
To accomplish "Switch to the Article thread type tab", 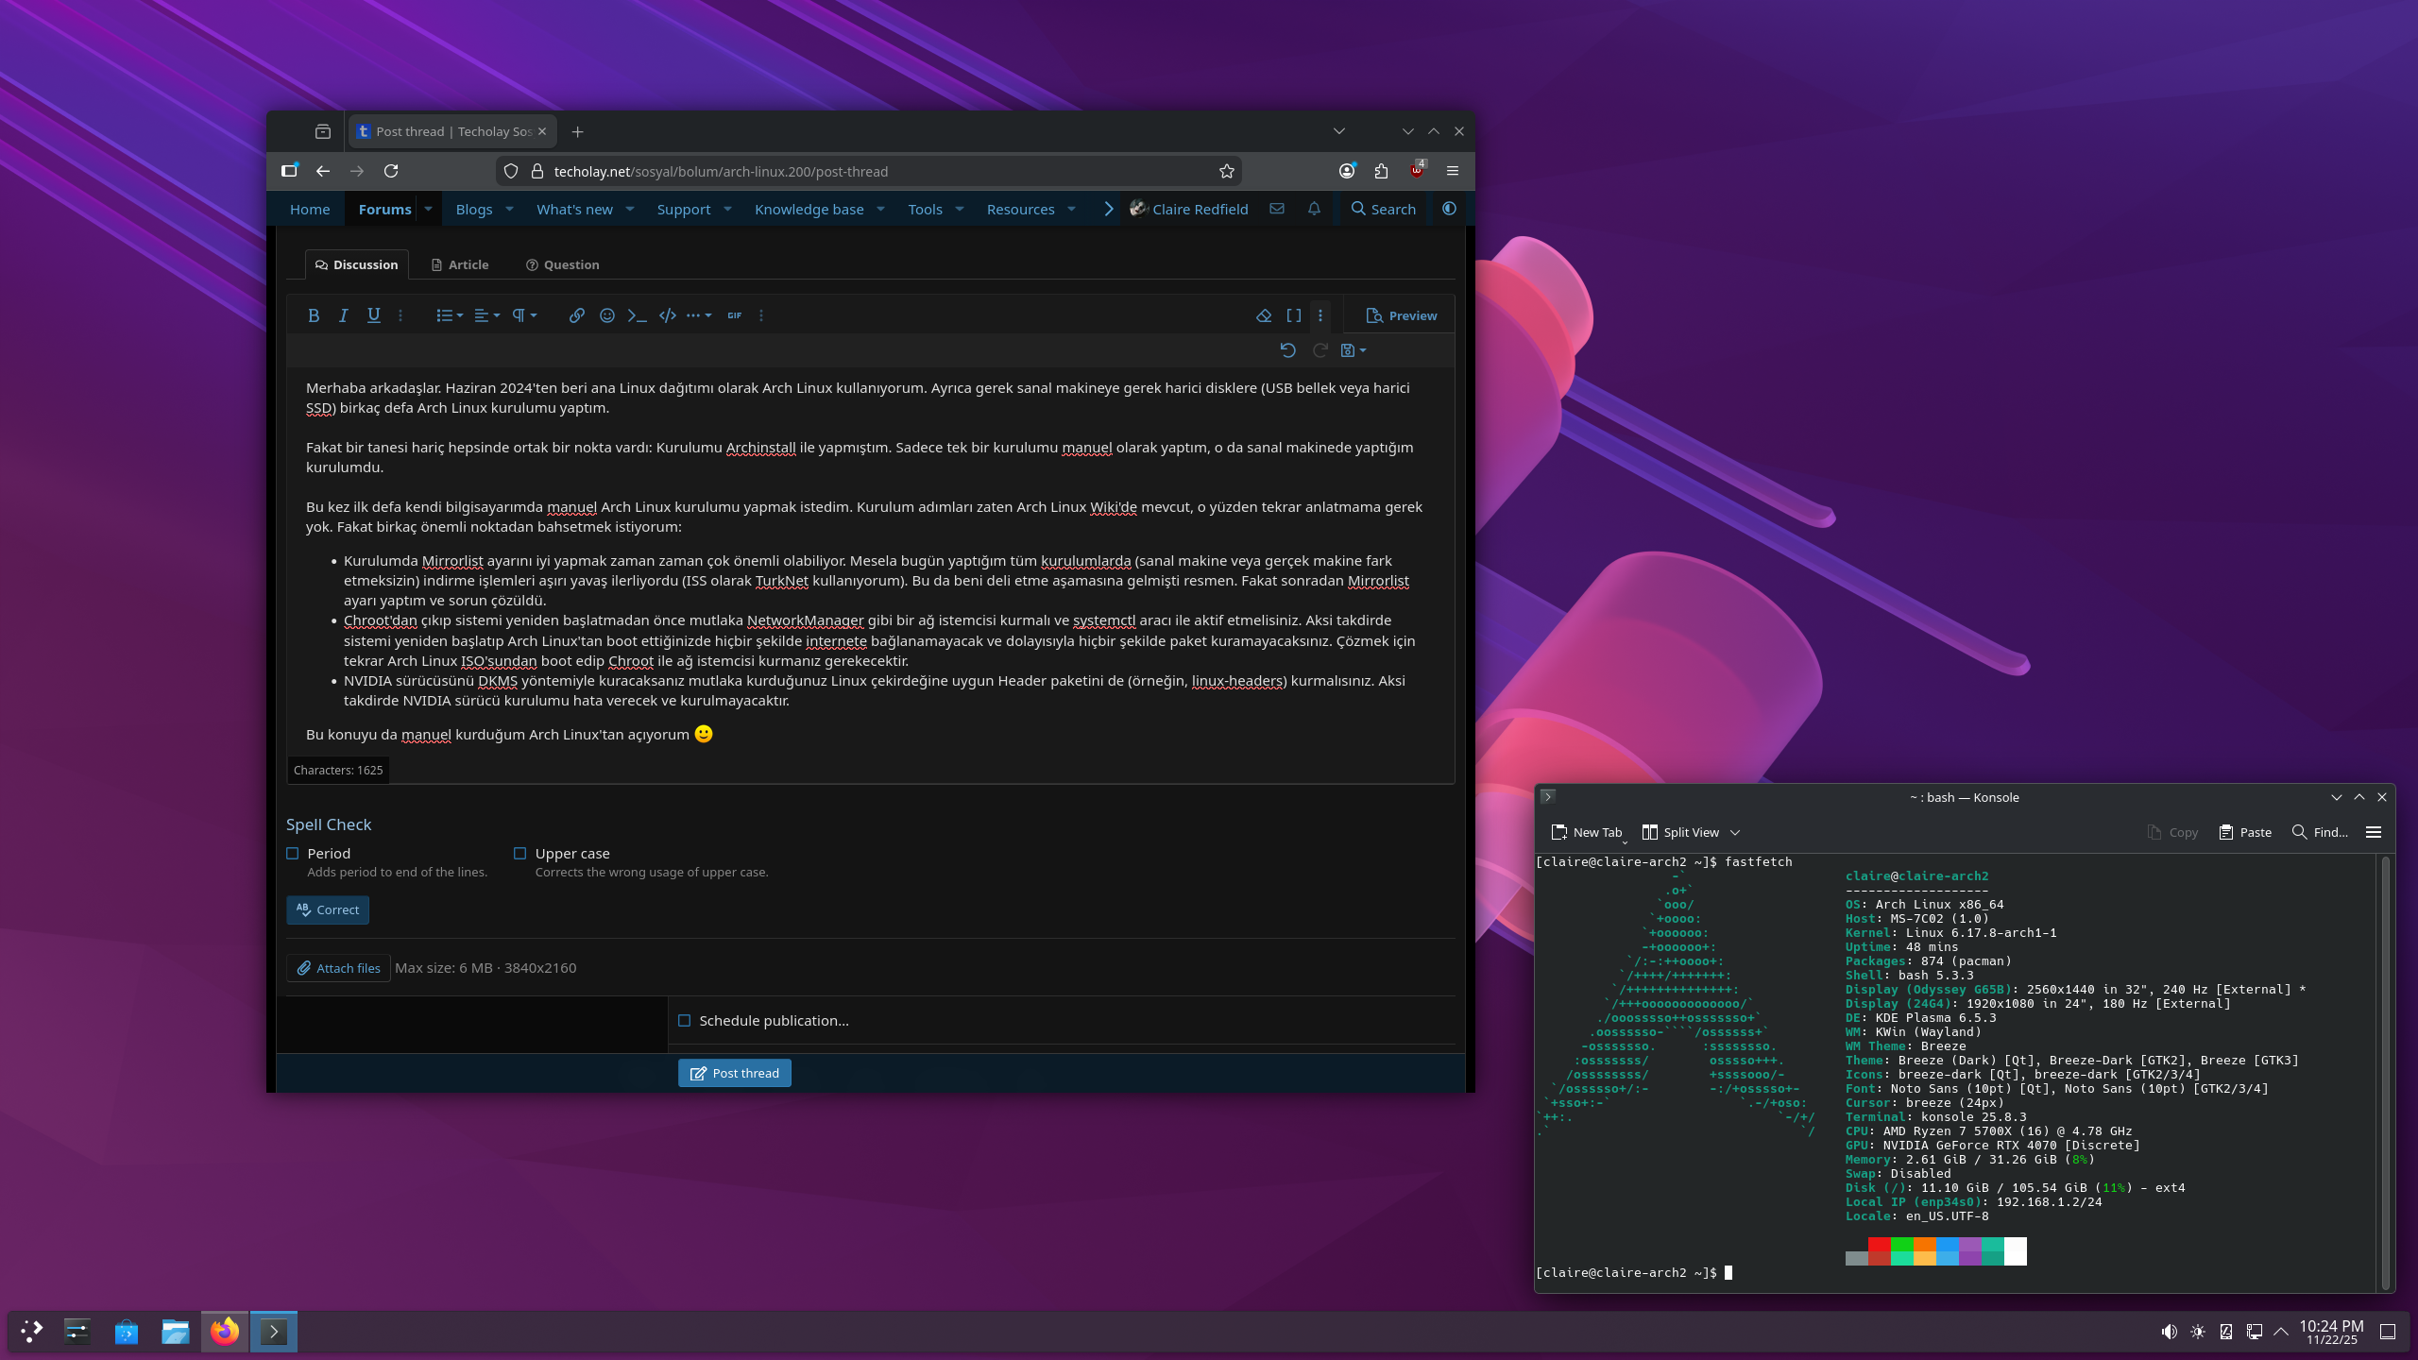I will [x=460, y=264].
